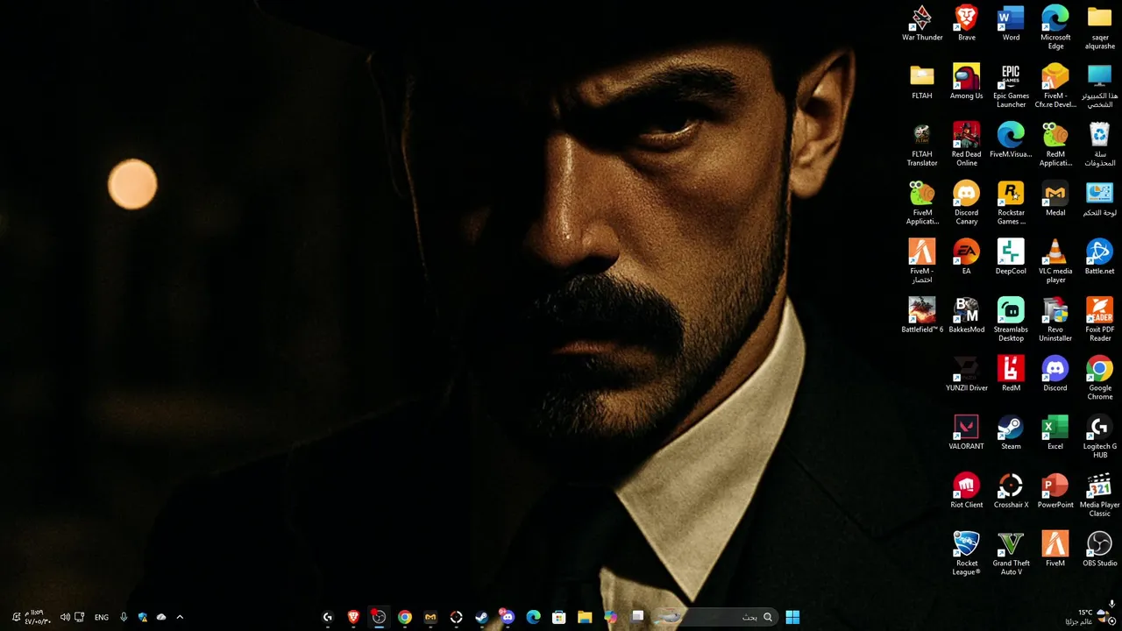Launch Streamlabs Desktop shortcut

tap(1011, 320)
